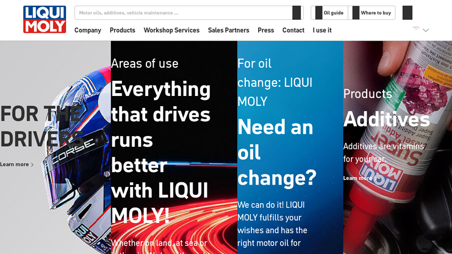The width and height of the screenshot is (452, 254).
Task: Open the Contact menu
Action: (293, 30)
